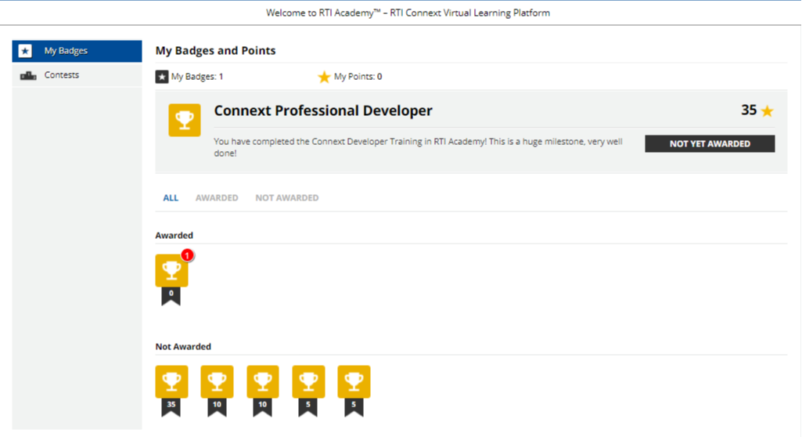Select the first 10-point trophy badge
Screen dimensions: 802x437
click(217, 383)
